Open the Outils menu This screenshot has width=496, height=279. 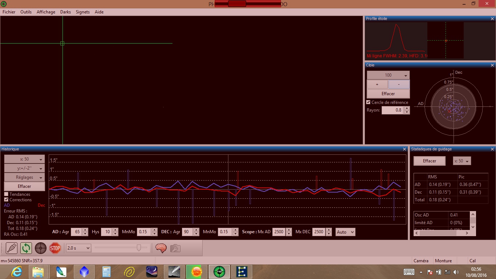pyautogui.click(x=26, y=12)
